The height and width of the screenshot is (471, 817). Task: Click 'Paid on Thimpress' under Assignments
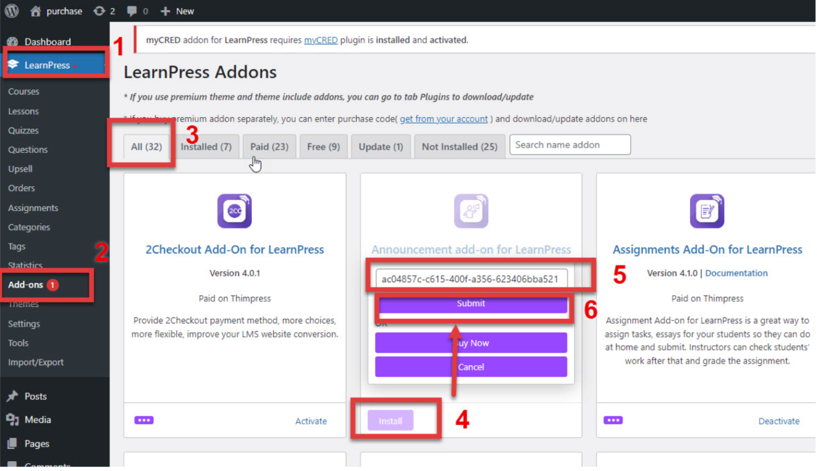pos(707,298)
